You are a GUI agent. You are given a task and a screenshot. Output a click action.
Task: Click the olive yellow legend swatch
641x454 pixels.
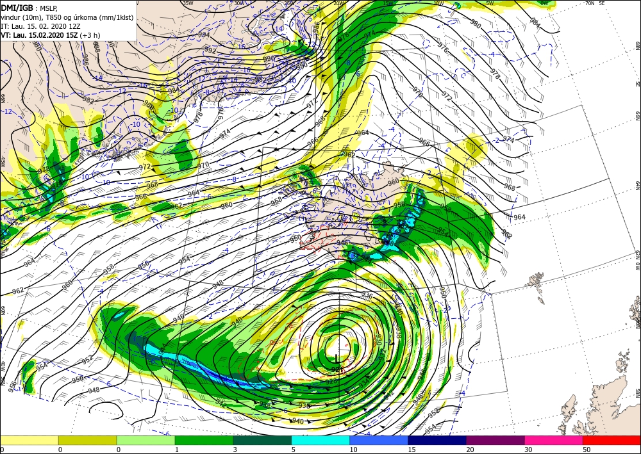87,440
